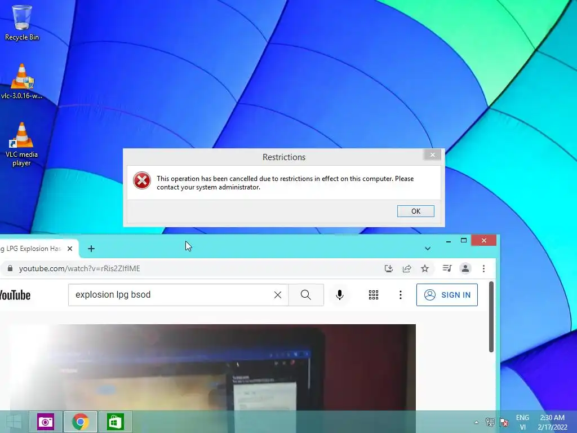Open the Windows Store taskbar icon
The width and height of the screenshot is (577, 433).
point(115,422)
